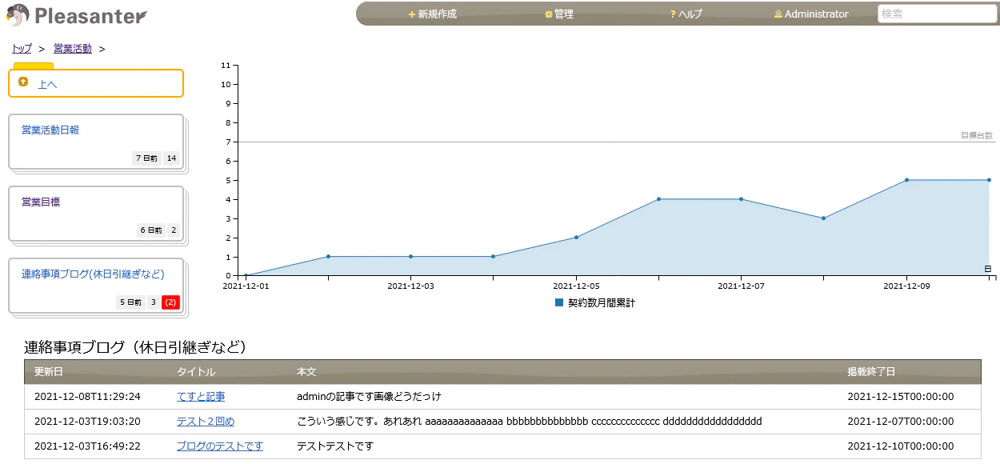Sort by タイトル column header
Image resolution: width=1000 pixels, height=464 pixels.
coord(227,372)
